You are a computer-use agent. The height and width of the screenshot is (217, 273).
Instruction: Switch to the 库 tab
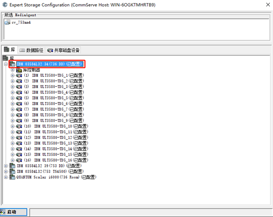pyautogui.click(x=10, y=50)
